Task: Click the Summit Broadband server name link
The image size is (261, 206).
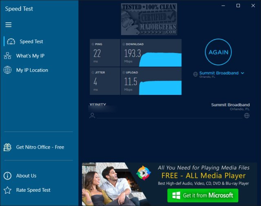Action: [219, 73]
